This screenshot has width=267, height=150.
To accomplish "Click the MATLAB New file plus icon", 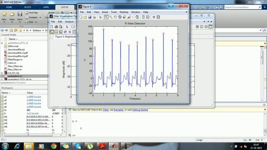I will 4,14.
